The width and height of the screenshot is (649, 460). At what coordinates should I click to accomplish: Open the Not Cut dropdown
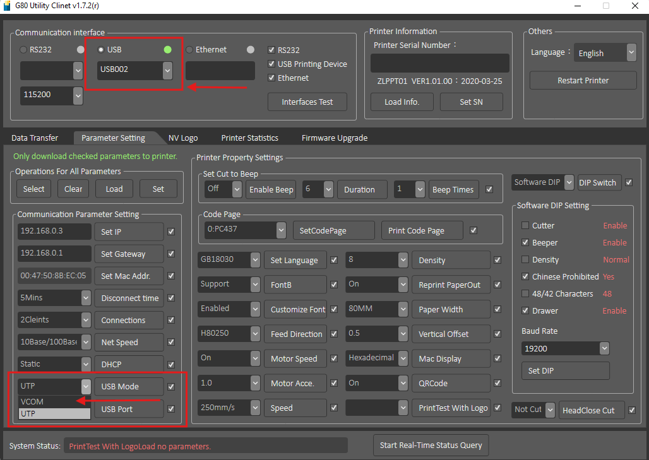(550, 410)
